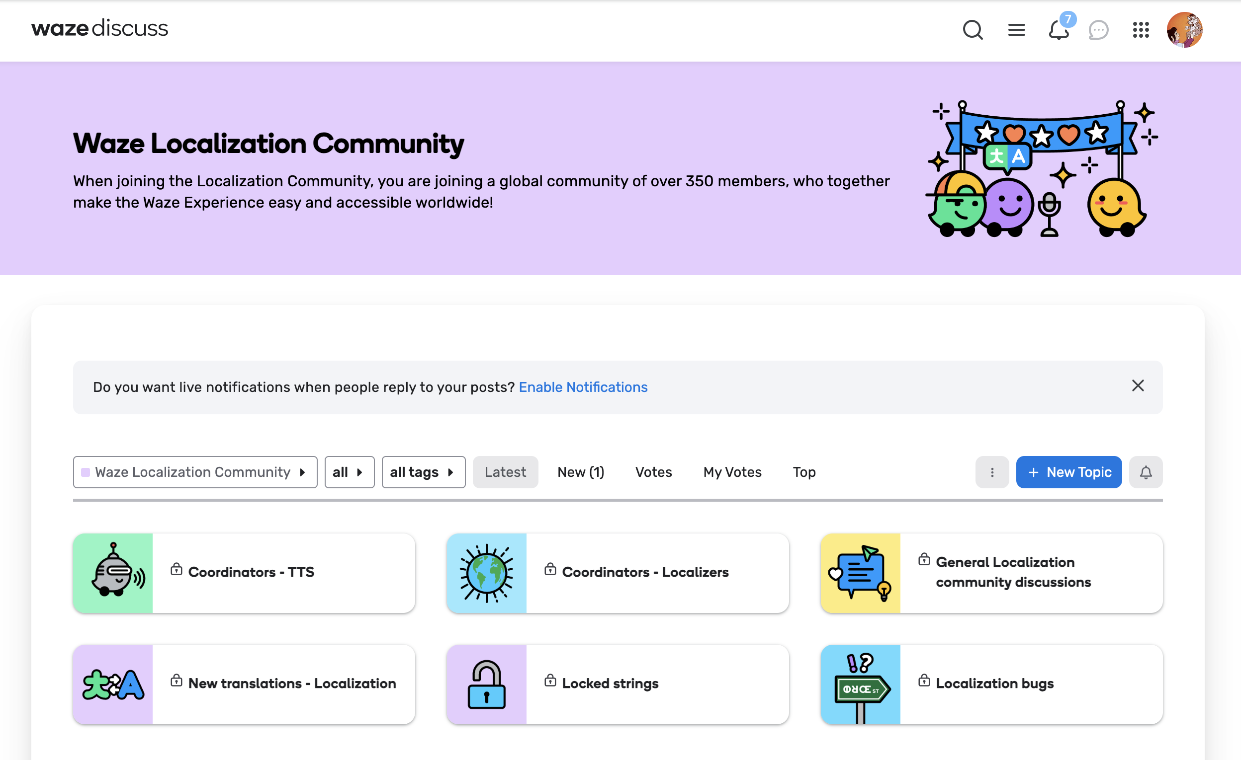Select the Latest tab
Image resolution: width=1241 pixels, height=760 pixels.
[505, 472]
